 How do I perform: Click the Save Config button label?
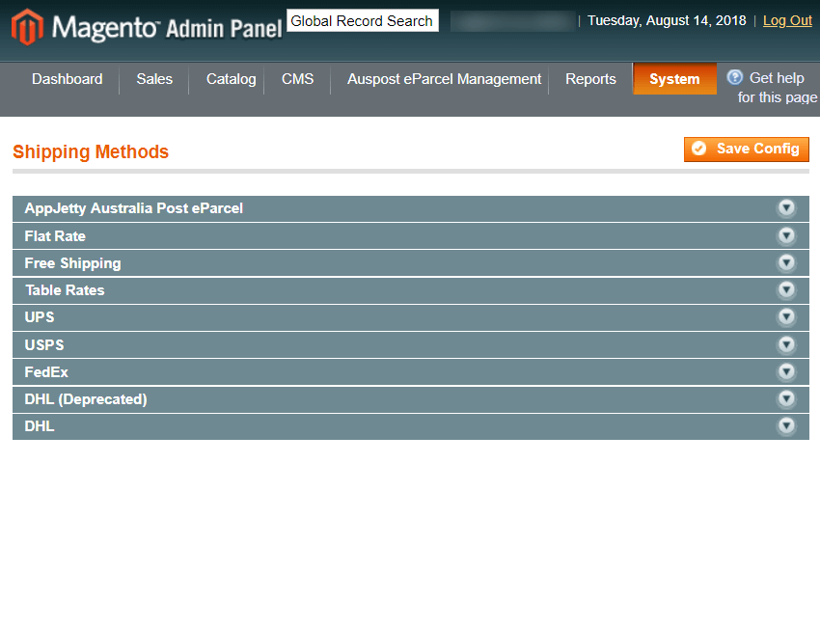coord(757,149)
